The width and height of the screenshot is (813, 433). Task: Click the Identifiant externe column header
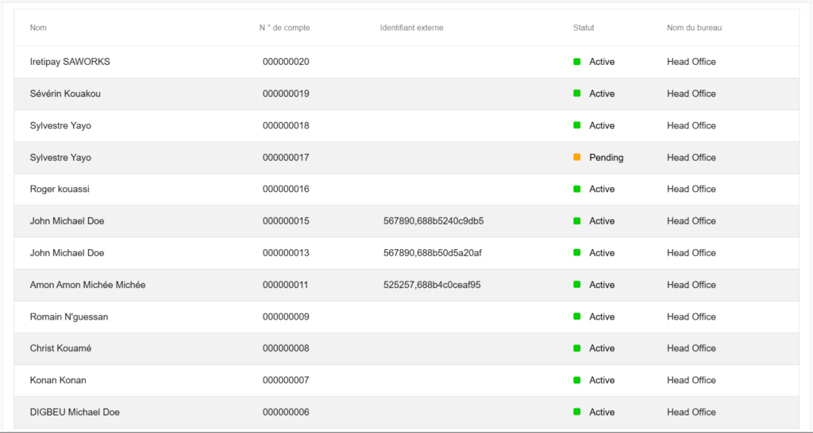pos(411,28)
